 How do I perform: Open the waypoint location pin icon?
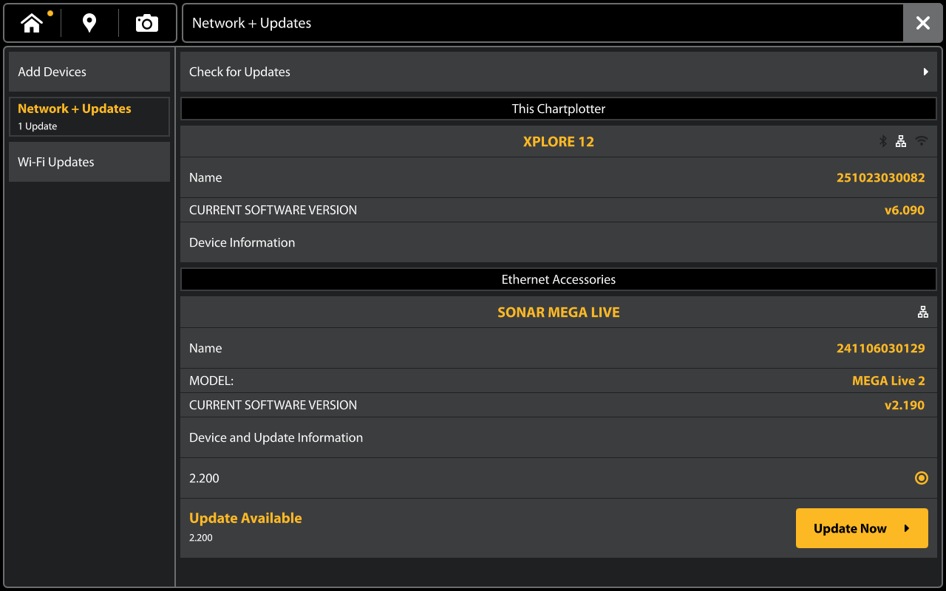point(89,24)
